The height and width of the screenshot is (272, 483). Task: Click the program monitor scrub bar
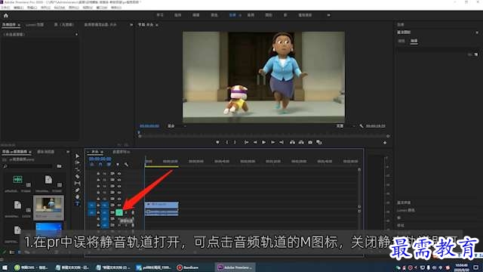click(x=263, y=136)
